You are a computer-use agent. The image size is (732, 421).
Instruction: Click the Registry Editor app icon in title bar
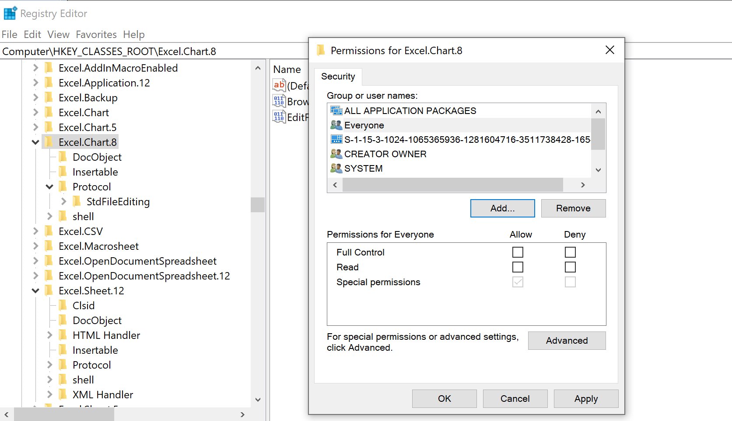click(x=10, y=14)
